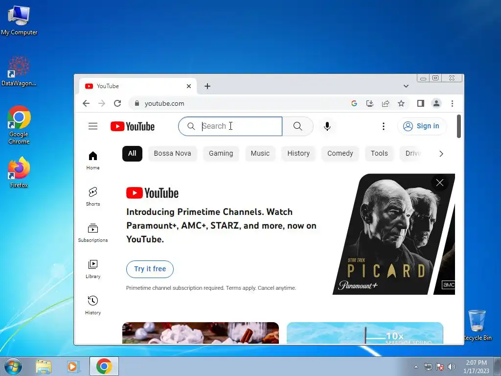Open Chrome three-dot menu
This screenshot has height=376, width=501.
(452, 103)
